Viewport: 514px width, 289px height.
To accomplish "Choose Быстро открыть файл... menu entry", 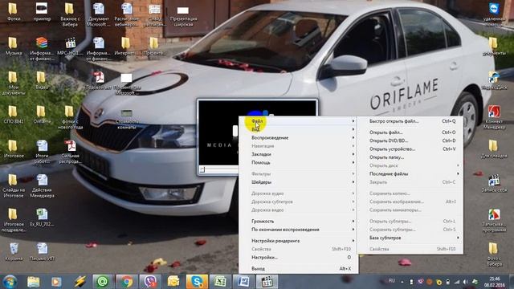I will (x=410, y=121).
